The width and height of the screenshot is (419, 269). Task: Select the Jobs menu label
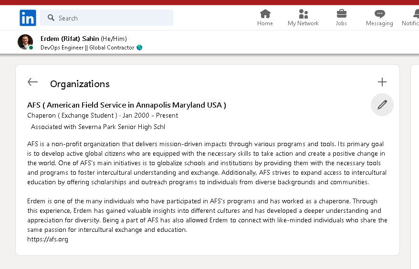(342, 23)
